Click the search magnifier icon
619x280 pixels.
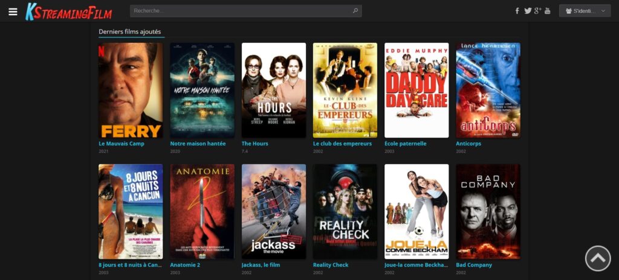355,11
